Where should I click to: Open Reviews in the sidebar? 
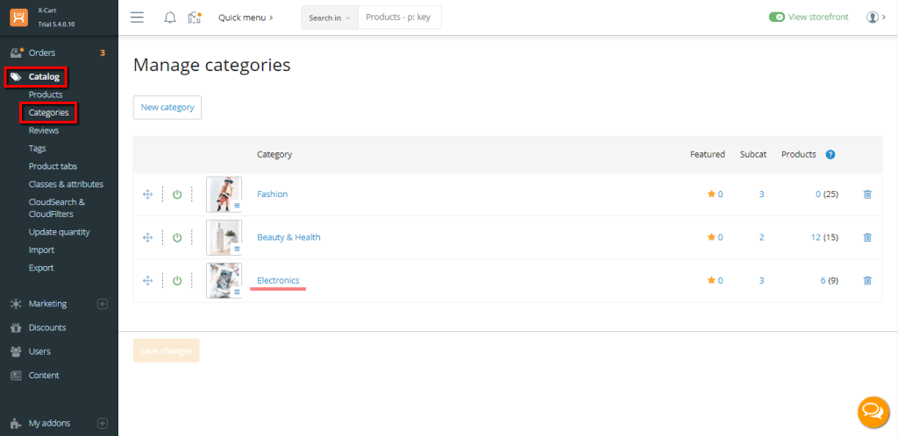tap(44, 130)
